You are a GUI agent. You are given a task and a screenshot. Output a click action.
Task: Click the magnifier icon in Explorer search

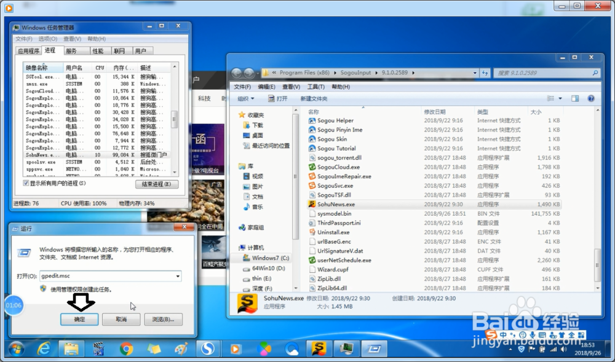(x=595, y=73)
